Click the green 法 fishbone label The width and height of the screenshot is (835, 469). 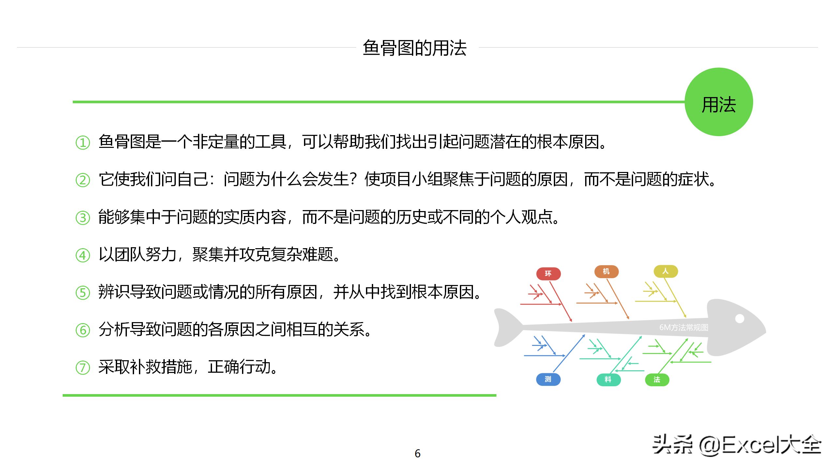point(657,379)
